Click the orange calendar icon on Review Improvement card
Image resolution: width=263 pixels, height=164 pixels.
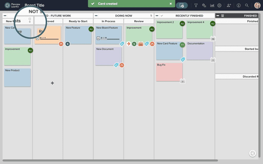141,44
